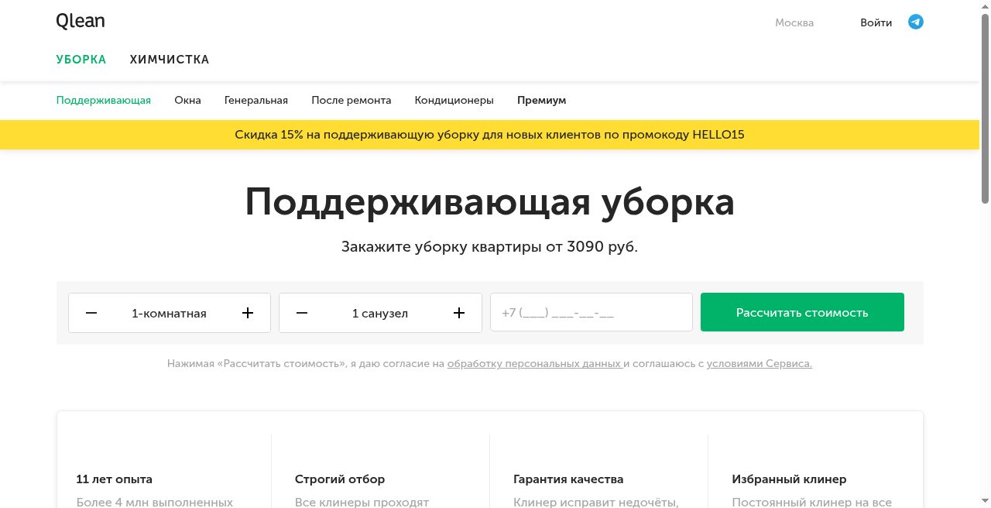Focus the phone number input field
The width and height of the screenshot is (991, 508).
592,312
